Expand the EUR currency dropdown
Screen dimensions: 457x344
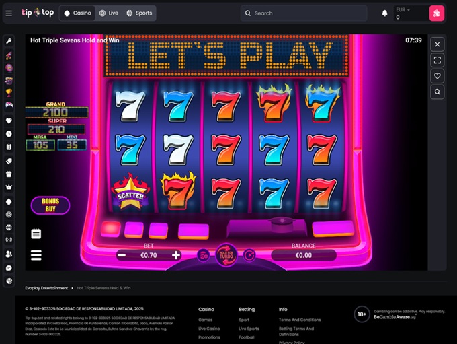[x=403, y=10]
